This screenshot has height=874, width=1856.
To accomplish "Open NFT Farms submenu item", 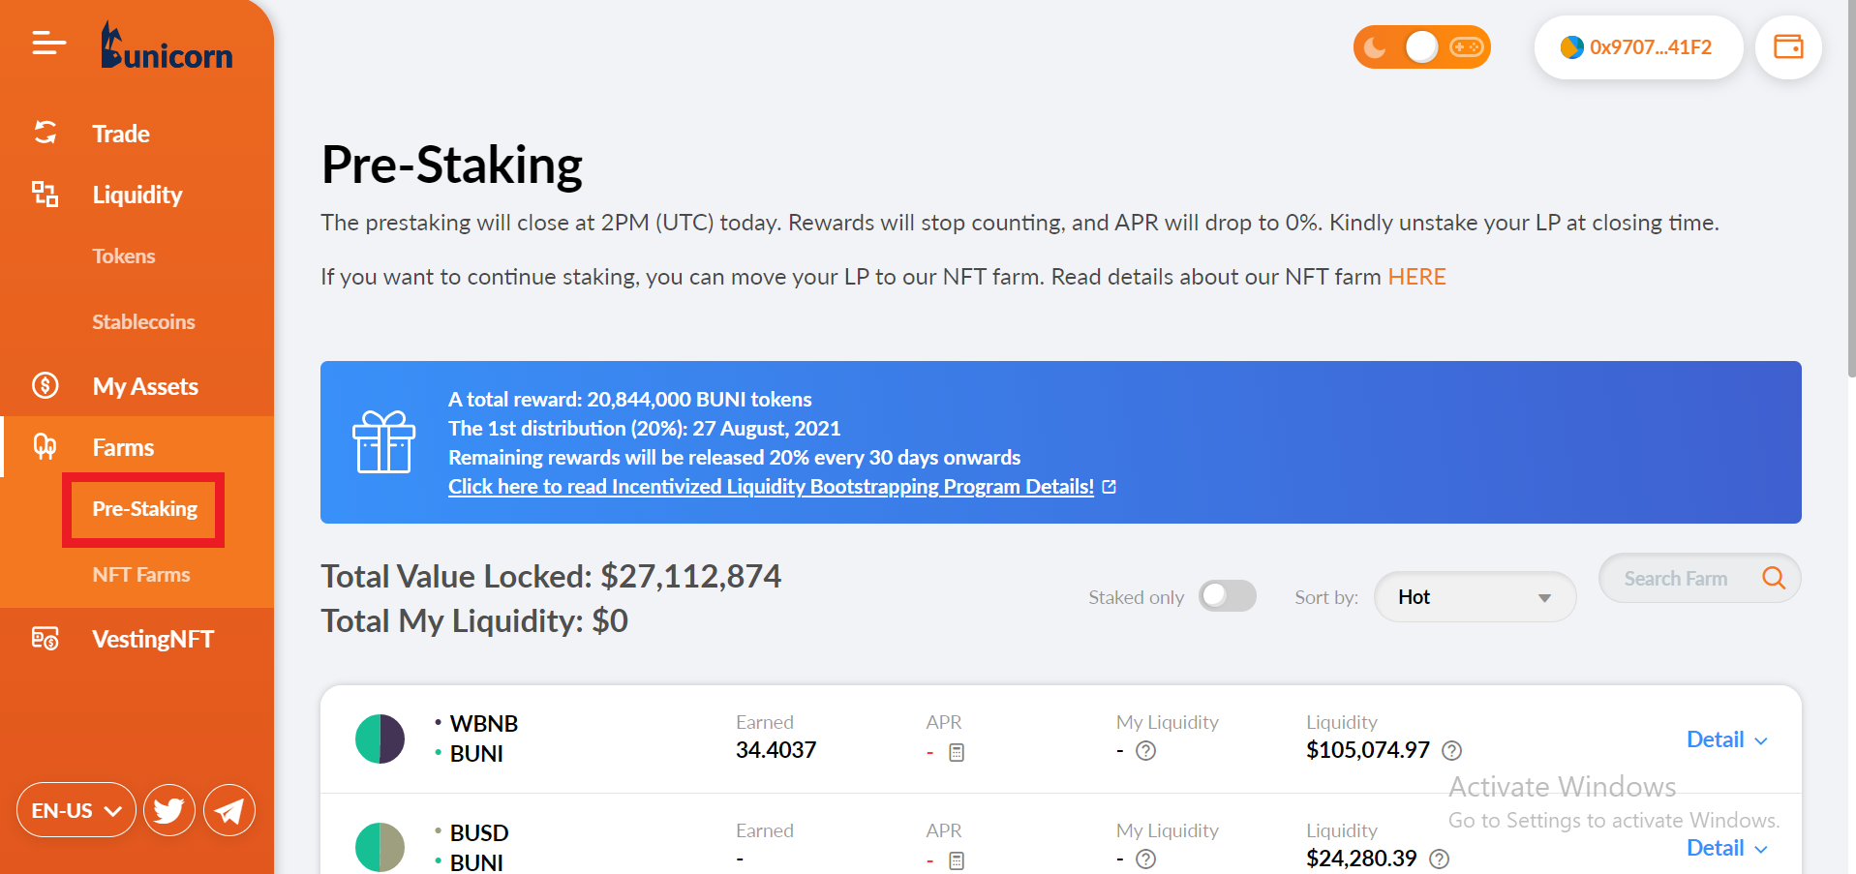I will 141,574.
